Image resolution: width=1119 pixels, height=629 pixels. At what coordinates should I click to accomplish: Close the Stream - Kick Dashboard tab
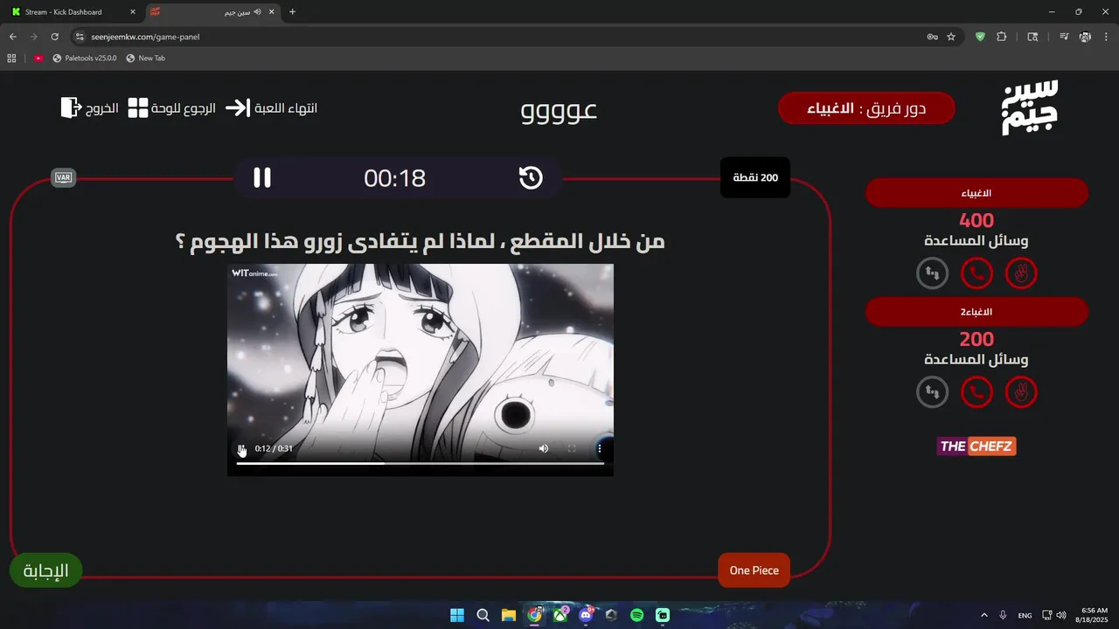point(133,12)
